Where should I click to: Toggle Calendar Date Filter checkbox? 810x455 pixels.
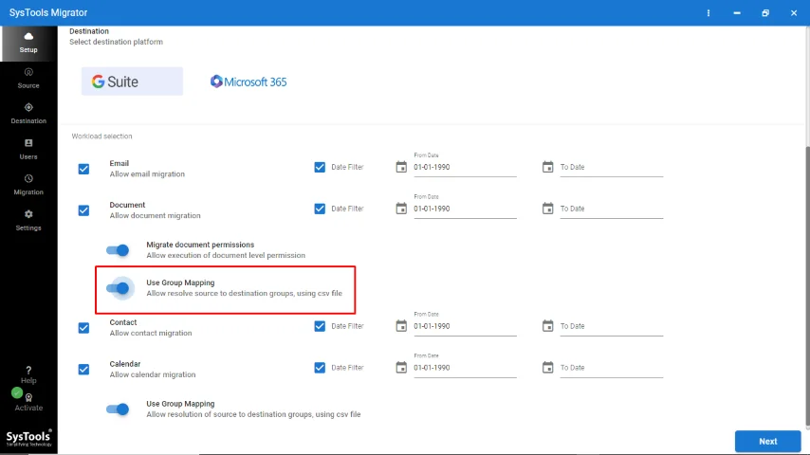(x=320, y=368)
